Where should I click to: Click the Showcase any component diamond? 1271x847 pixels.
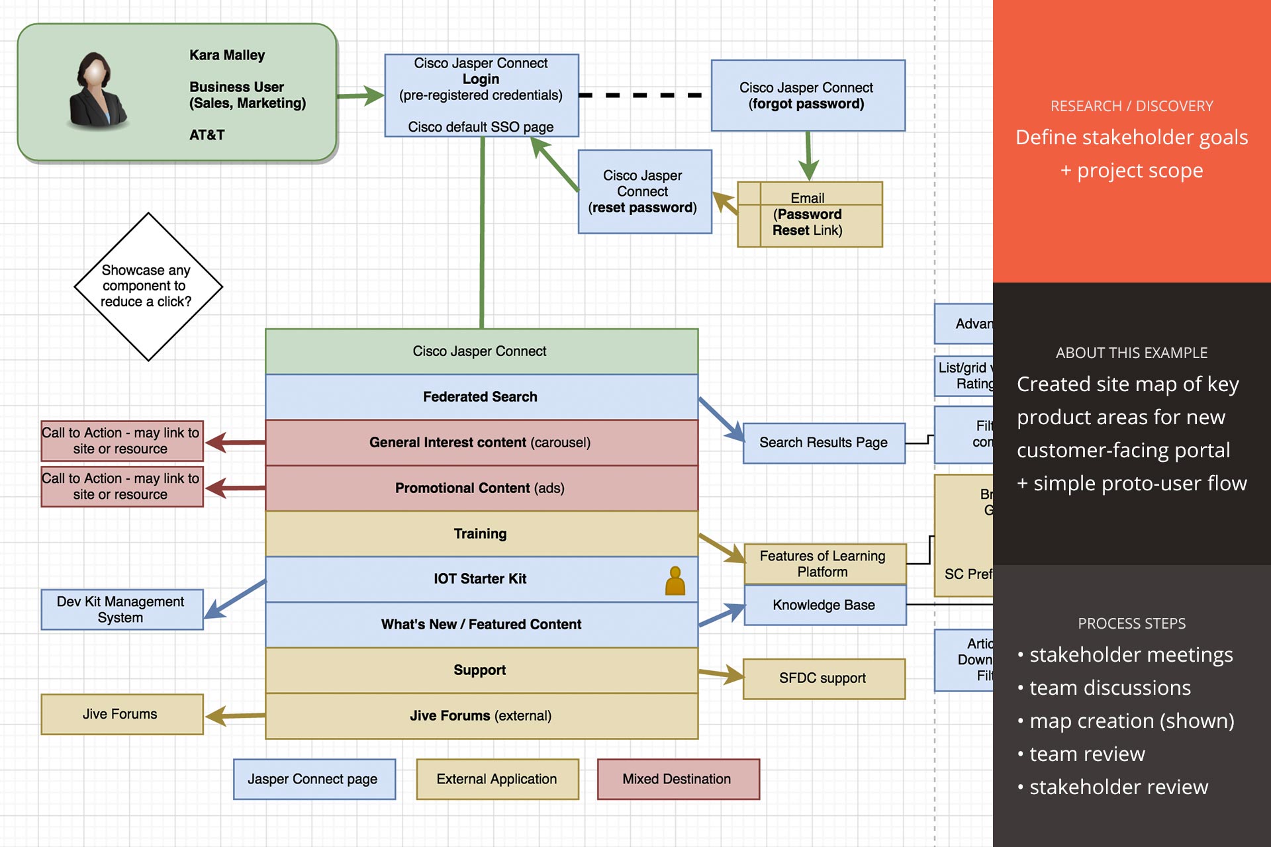[148, 287]
